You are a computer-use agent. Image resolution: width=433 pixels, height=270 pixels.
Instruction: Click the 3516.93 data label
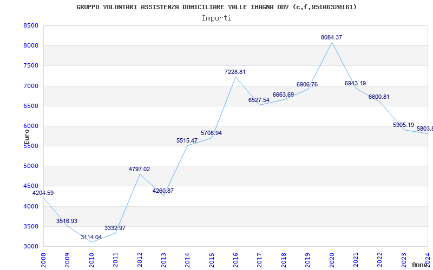pos(67,221)
